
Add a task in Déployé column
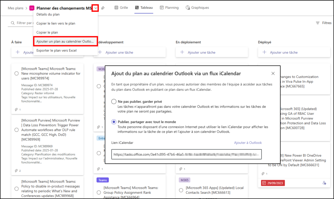294,53
